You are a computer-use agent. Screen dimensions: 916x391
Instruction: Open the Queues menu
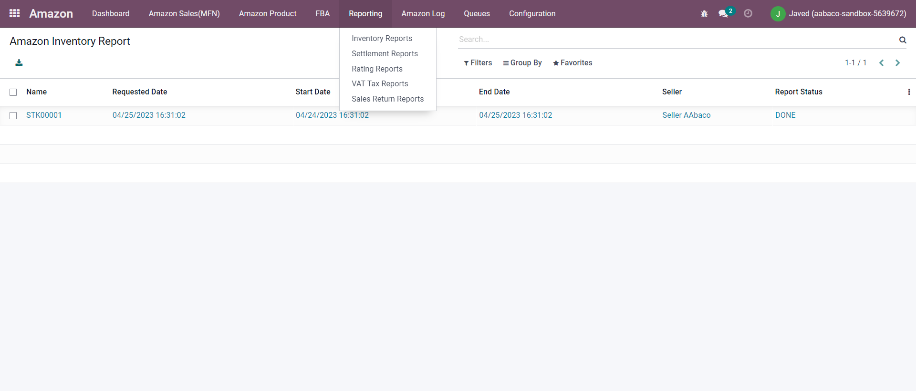tap(477, 13)
